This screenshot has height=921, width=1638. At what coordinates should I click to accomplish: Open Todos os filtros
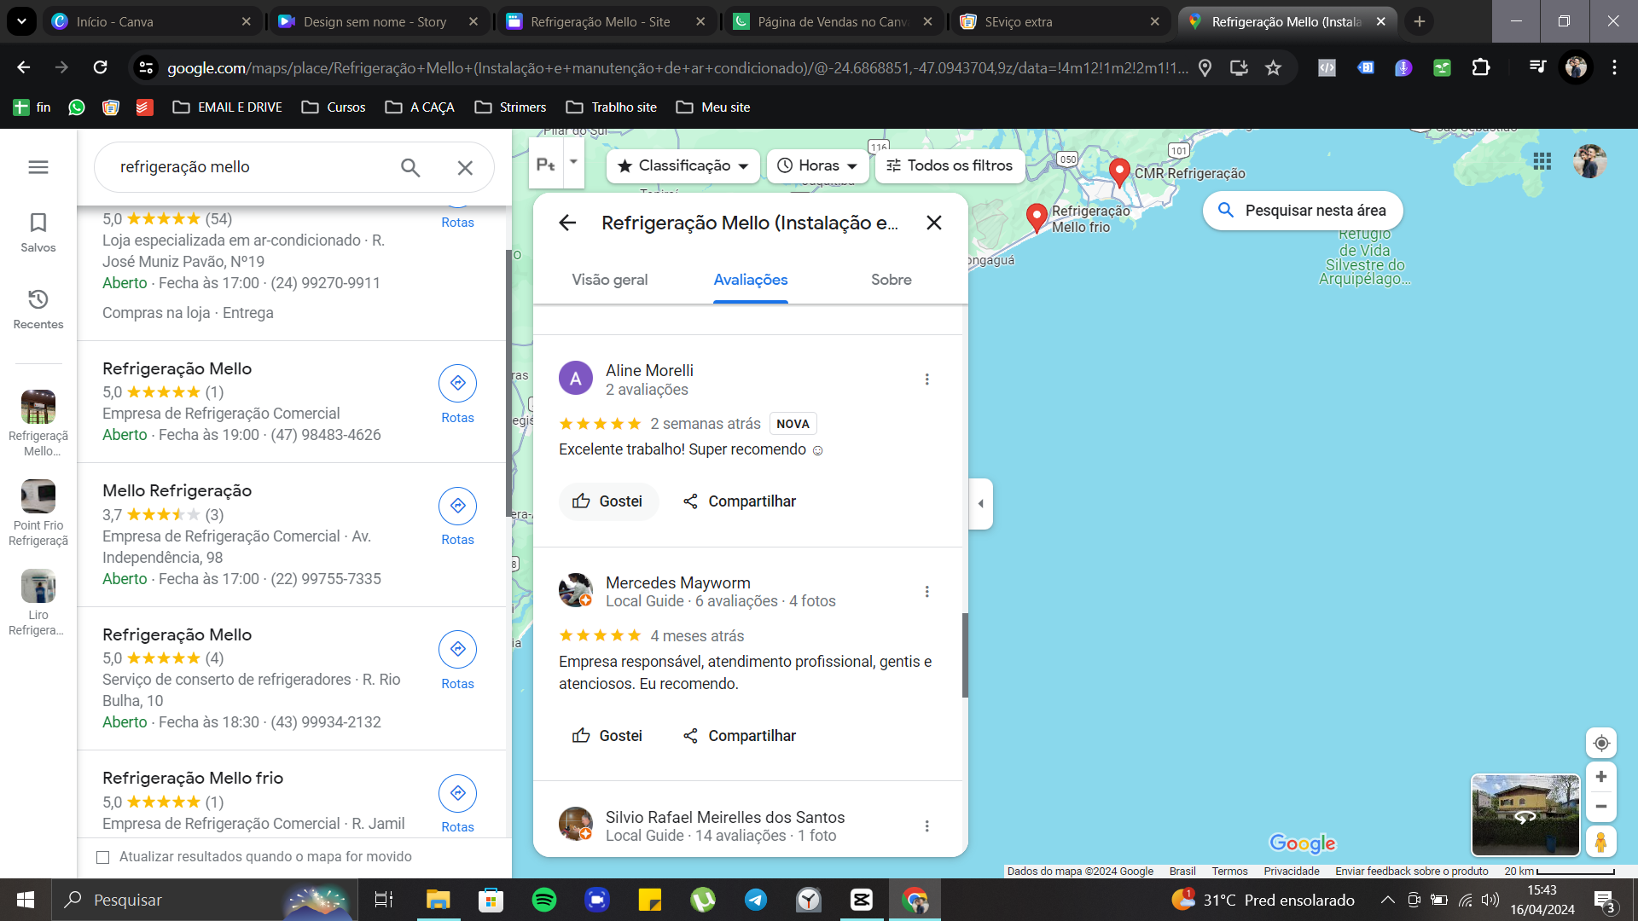pos(950,165)
